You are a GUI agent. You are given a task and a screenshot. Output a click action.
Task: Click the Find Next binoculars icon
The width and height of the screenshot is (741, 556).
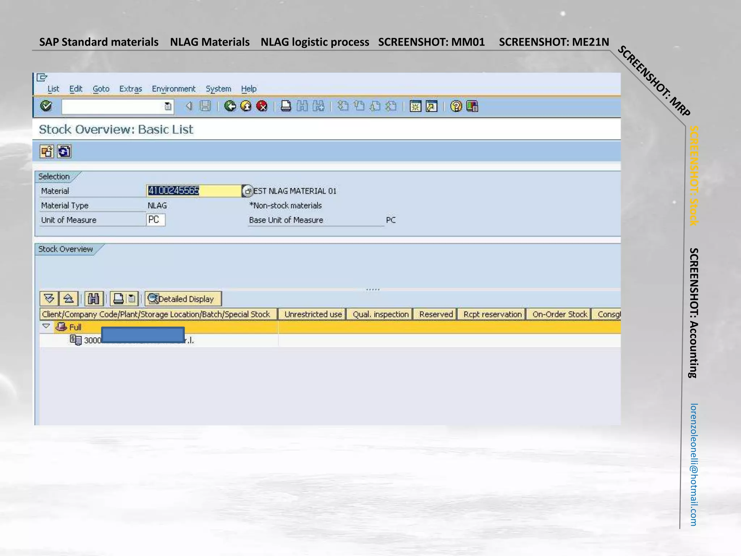[x=318, y=106]
